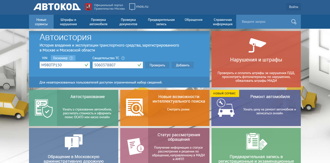Click the magnifier search icon
330x163 pixels.
[x=294, y=22]
